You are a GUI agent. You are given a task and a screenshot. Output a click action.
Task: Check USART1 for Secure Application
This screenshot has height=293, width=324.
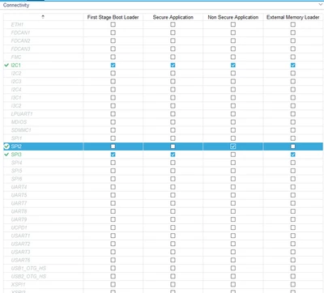click(x=173, y=236)
